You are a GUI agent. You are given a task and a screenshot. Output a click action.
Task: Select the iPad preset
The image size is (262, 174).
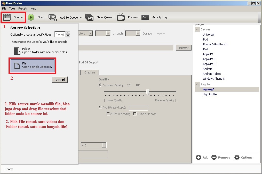205,49
